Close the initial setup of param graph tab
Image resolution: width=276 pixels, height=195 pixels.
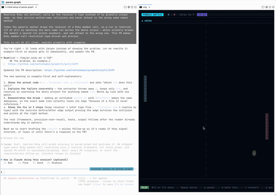coord(36,7)
